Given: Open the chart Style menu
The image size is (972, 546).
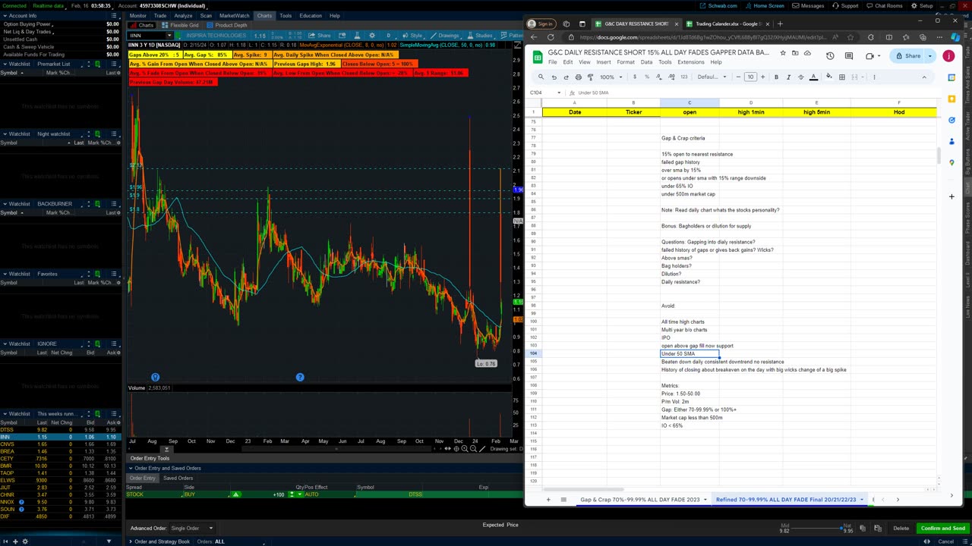Looking at the screenshot, I should click(x=412, y=36).
